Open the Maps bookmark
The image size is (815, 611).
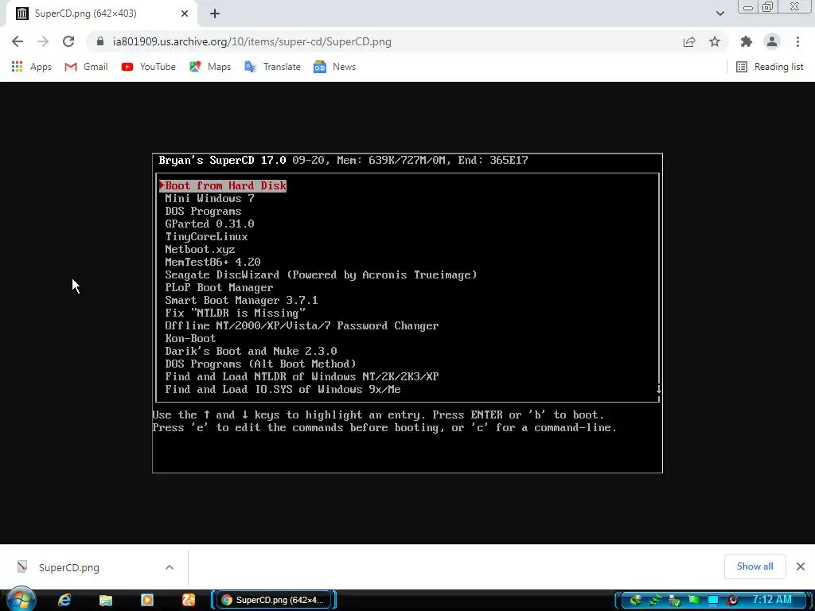coord(210,67)
